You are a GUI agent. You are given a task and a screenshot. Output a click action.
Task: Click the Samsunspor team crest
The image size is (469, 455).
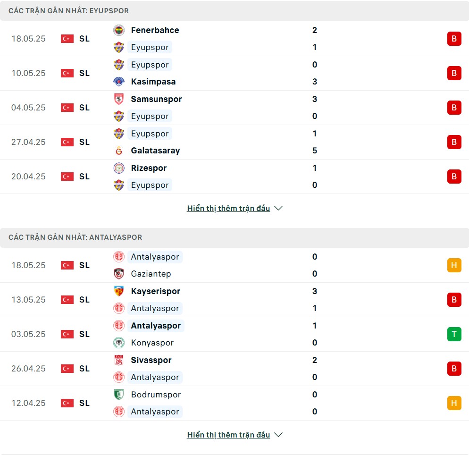[x=119, y=99]
